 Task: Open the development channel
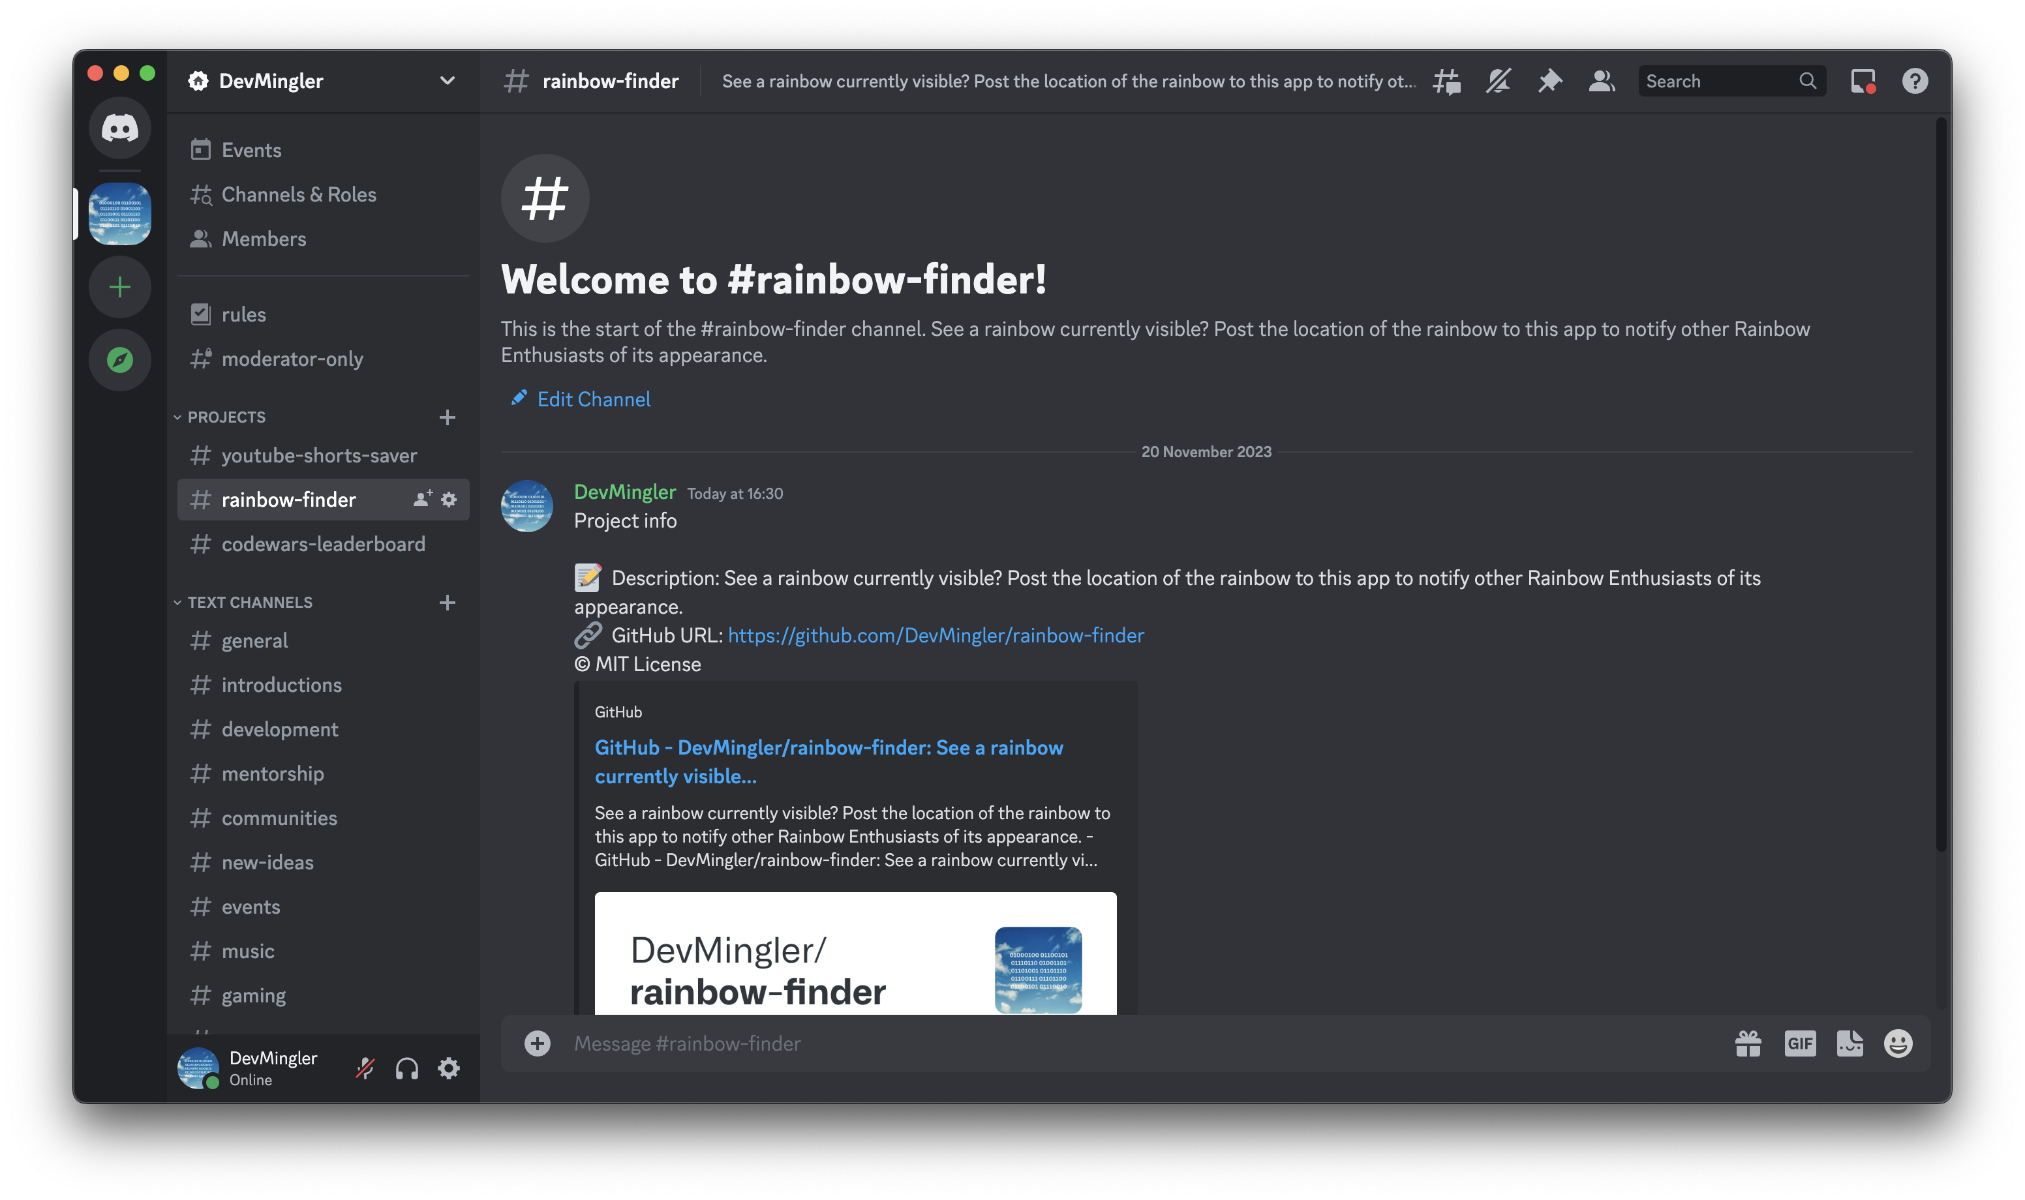coord(323,729)
